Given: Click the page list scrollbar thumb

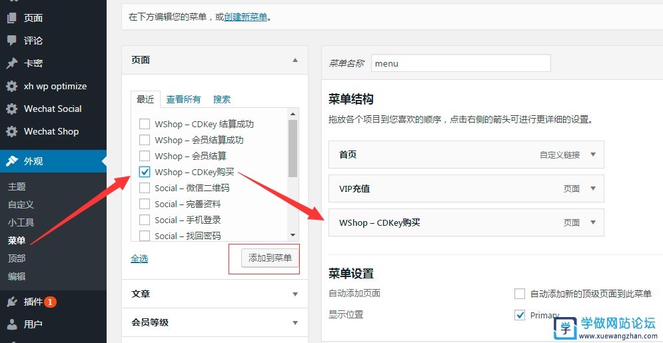Looking at the screenshot, I should pyautogui.click(x=293, y=149).
